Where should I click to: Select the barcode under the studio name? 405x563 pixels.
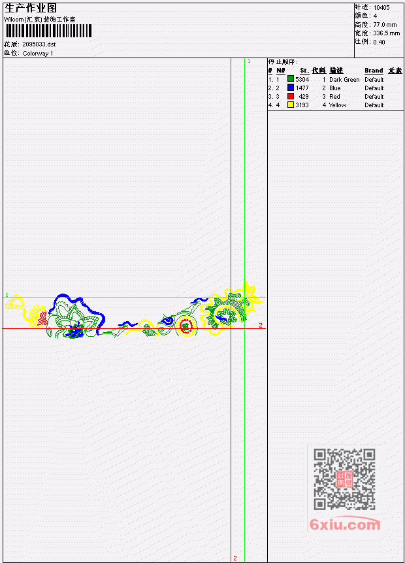[48, 31]
